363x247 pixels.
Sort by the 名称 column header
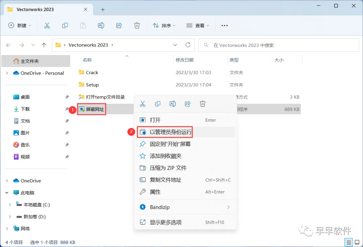(x=87, y=60)
